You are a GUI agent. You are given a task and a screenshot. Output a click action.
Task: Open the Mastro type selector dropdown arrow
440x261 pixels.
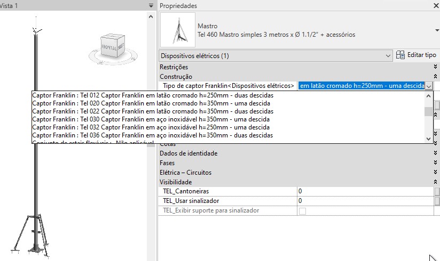[x=437, y=30]
